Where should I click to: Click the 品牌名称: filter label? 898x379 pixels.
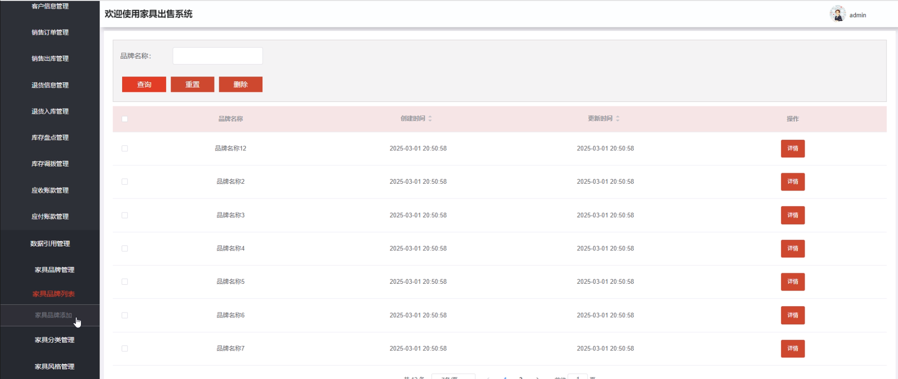pos(136,56)
